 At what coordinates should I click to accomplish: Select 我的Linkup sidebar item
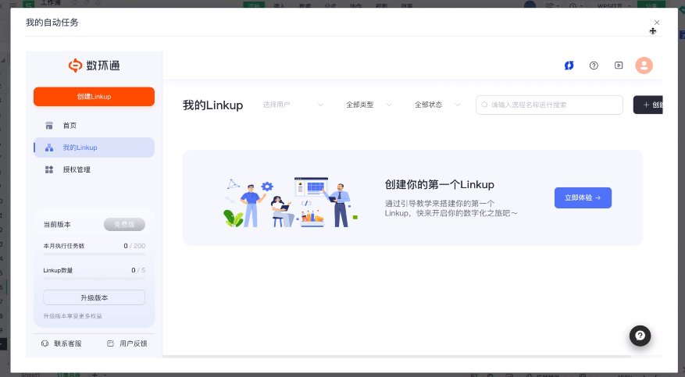[x=94, y=148]
